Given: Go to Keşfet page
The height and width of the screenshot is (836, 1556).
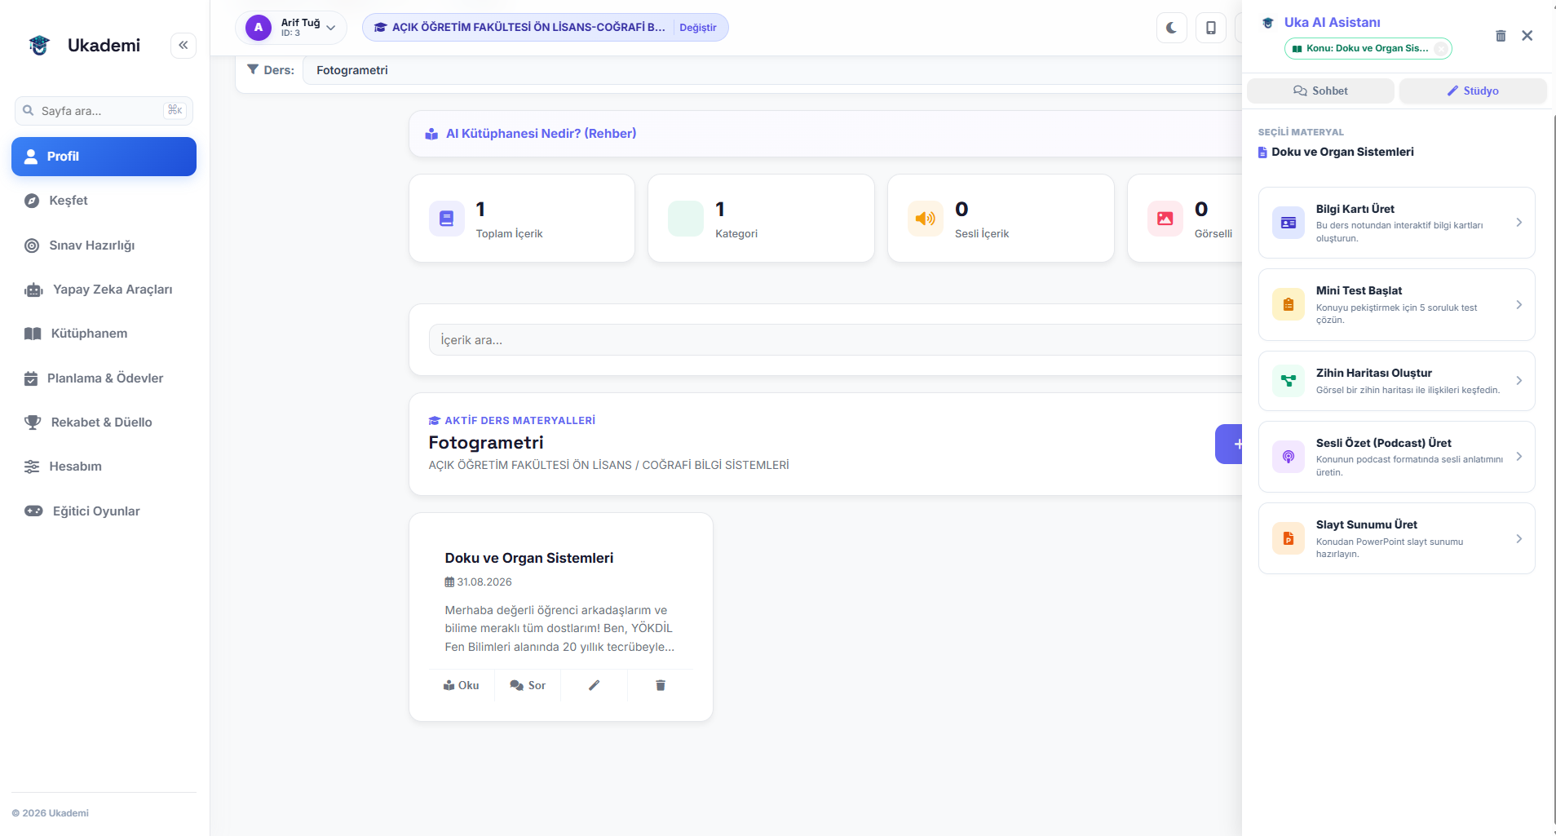Looking at the screenshot, I should pyautogui.click(x=104, y=201).
